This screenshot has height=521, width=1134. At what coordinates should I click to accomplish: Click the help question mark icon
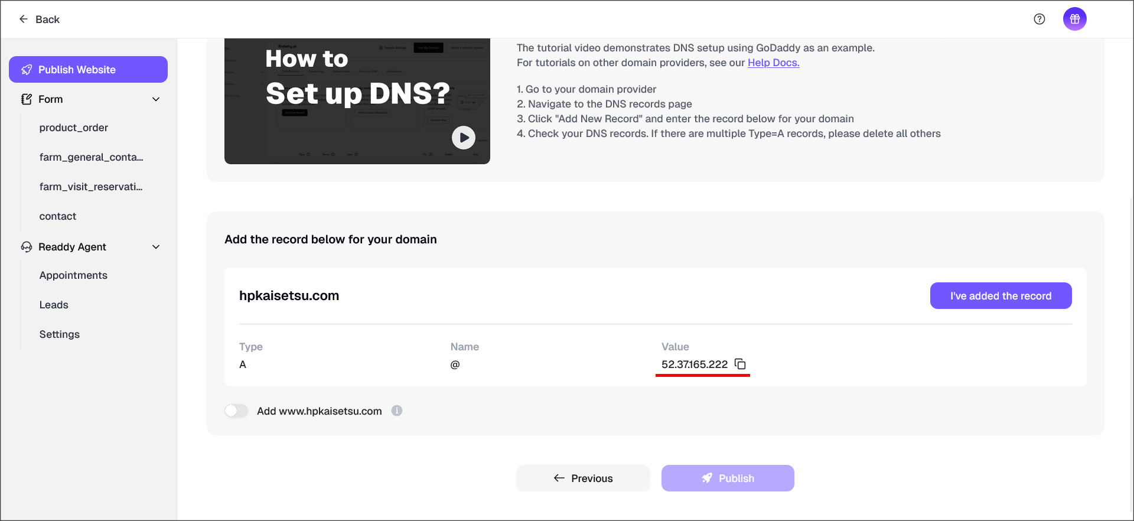click(x=1039, y=19)
